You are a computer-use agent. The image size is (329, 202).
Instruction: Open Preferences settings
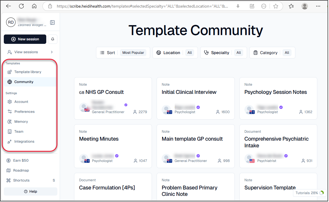pos(30,112)
